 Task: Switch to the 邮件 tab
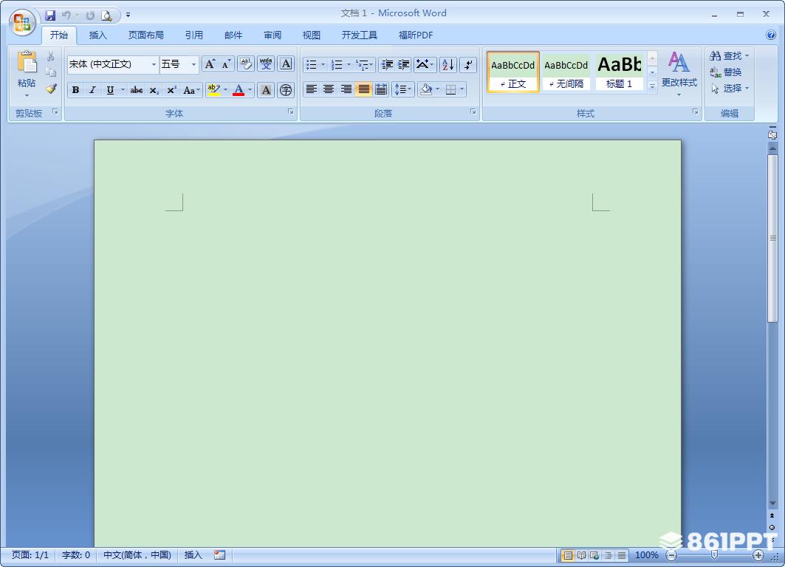(x=233, y=35)
